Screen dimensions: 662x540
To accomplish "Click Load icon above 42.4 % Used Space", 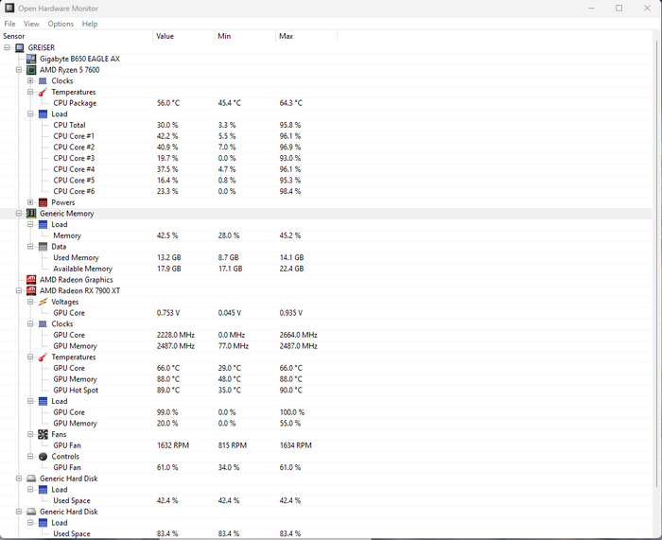I will (43, 489).
